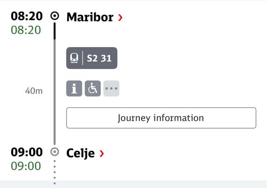Open the red chevron next to Maribor
The image size is (267, 188).
pyautogui.click(x=120, y=18)
